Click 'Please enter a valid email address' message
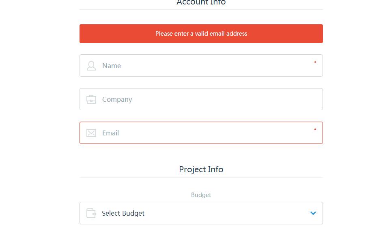 [x=201, y=34]
